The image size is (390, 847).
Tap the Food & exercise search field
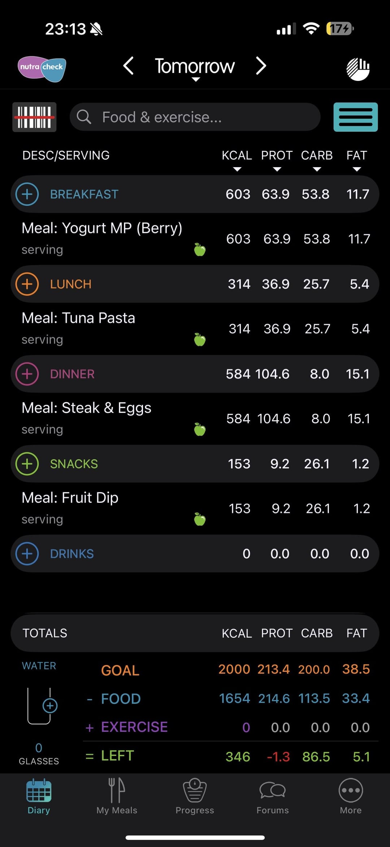(x=195, y=117)
